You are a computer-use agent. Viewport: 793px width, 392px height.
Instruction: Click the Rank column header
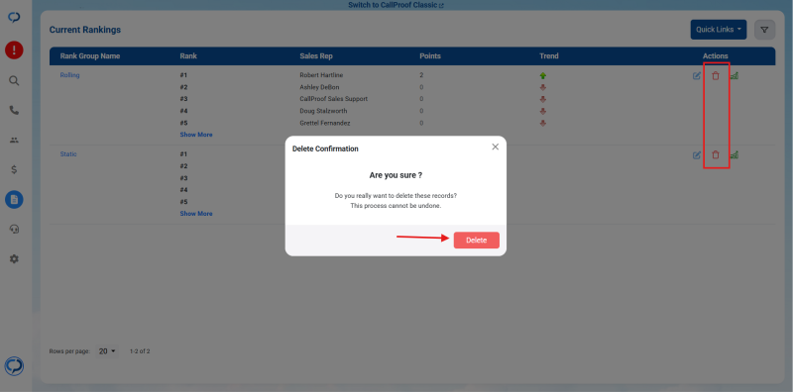[188, 56]
